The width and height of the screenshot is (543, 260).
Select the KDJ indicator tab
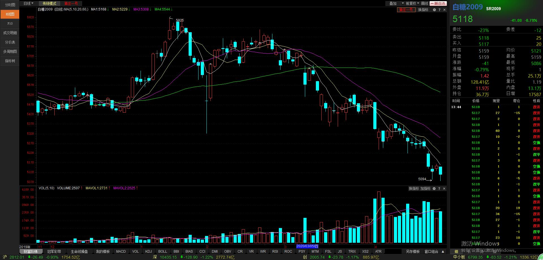[148, 252]
